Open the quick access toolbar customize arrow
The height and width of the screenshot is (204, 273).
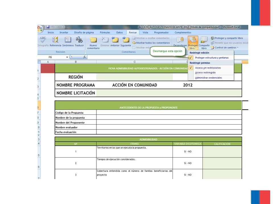(68, 27)
